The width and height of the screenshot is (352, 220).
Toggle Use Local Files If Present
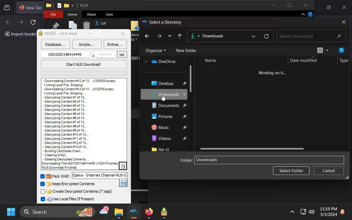click(x=43, y=199)
